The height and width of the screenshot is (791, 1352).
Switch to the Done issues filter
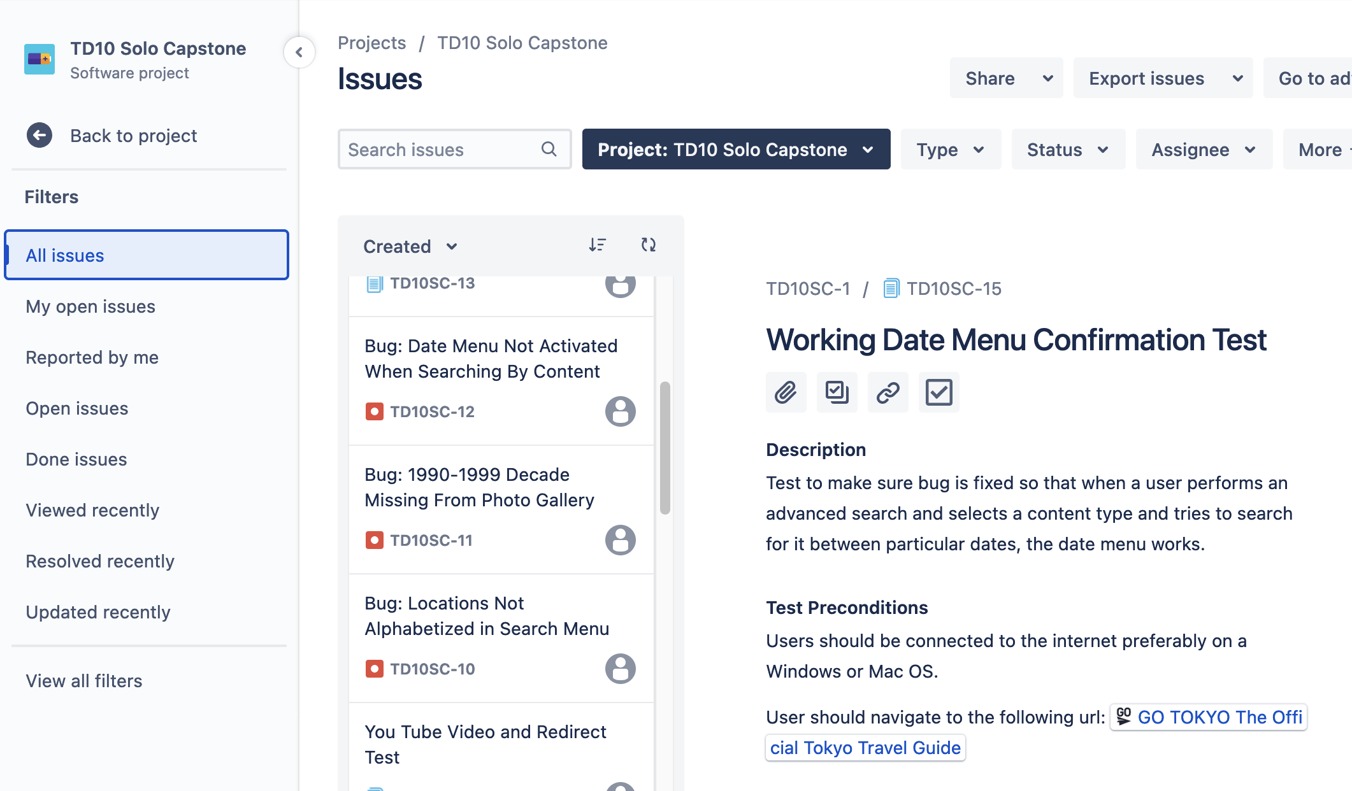pos(76,459)
